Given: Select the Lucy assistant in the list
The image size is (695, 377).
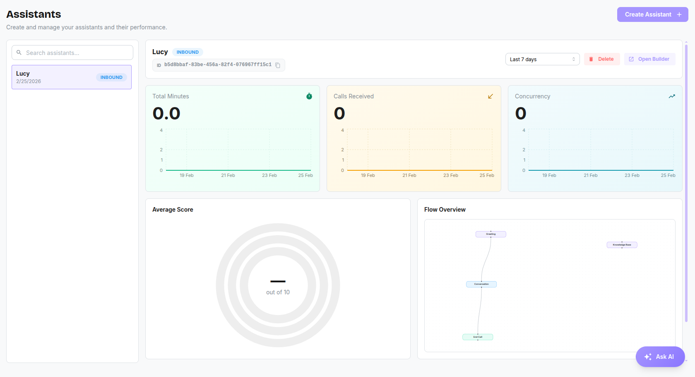Looking at the screenshot, I should click(x=72, y=77).
